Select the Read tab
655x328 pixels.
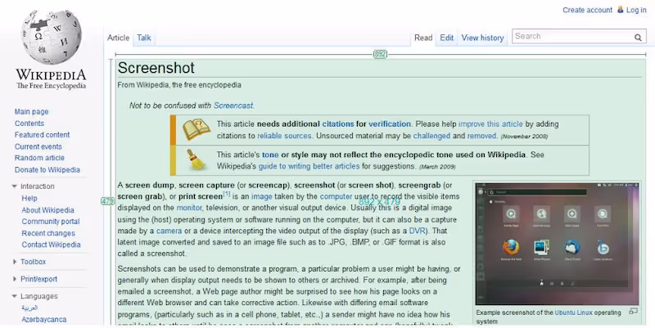coord(423,38)
